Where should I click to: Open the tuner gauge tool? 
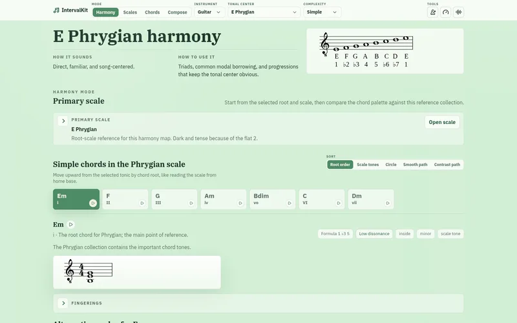coord(445,12)
